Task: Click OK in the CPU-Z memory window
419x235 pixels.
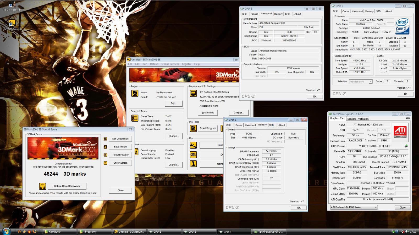Action: pos(299,208)
